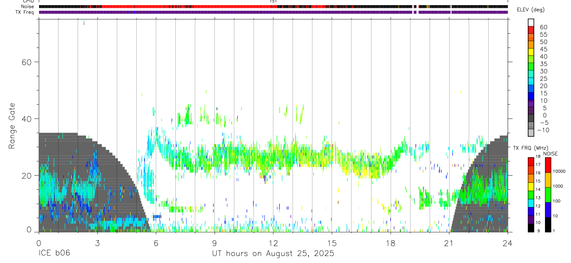Click the '9' hour tick on time axis
Image resolution: width=571 pixels, height=263 pixels.
[x=214, y=243]
